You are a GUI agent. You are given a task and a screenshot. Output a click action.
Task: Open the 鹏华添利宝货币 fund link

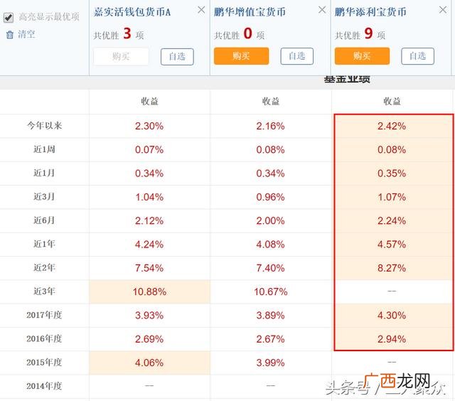click(x=370, y=12)
